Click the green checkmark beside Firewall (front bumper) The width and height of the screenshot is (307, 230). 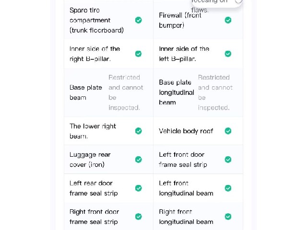(228, 20)
